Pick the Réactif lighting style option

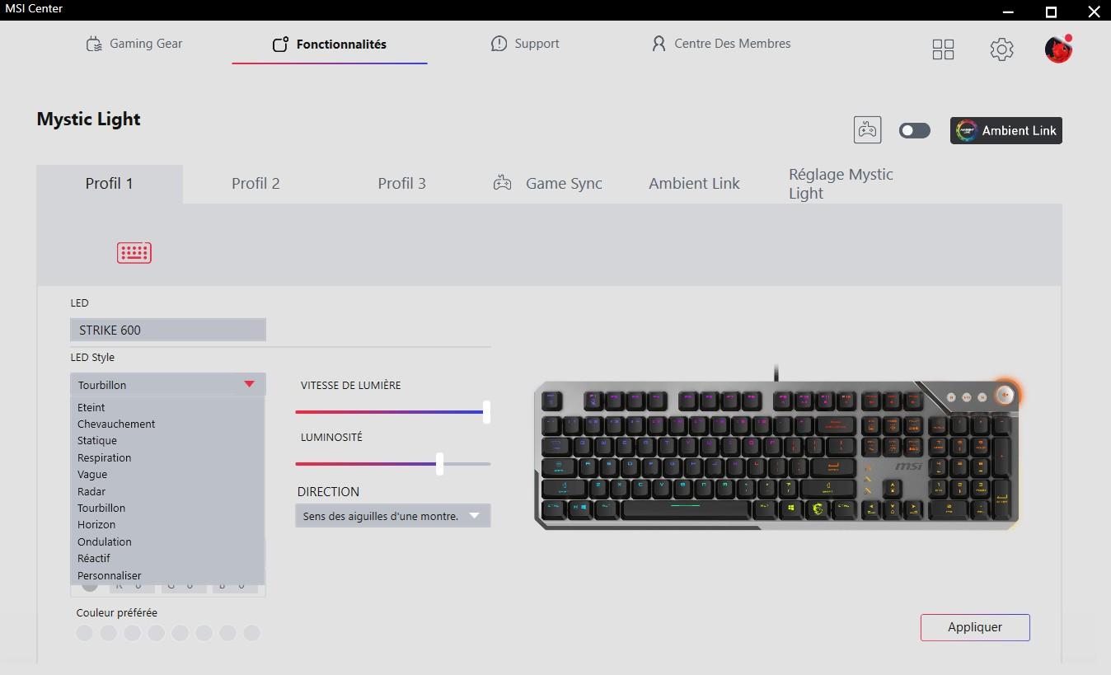tap(94, 558)
